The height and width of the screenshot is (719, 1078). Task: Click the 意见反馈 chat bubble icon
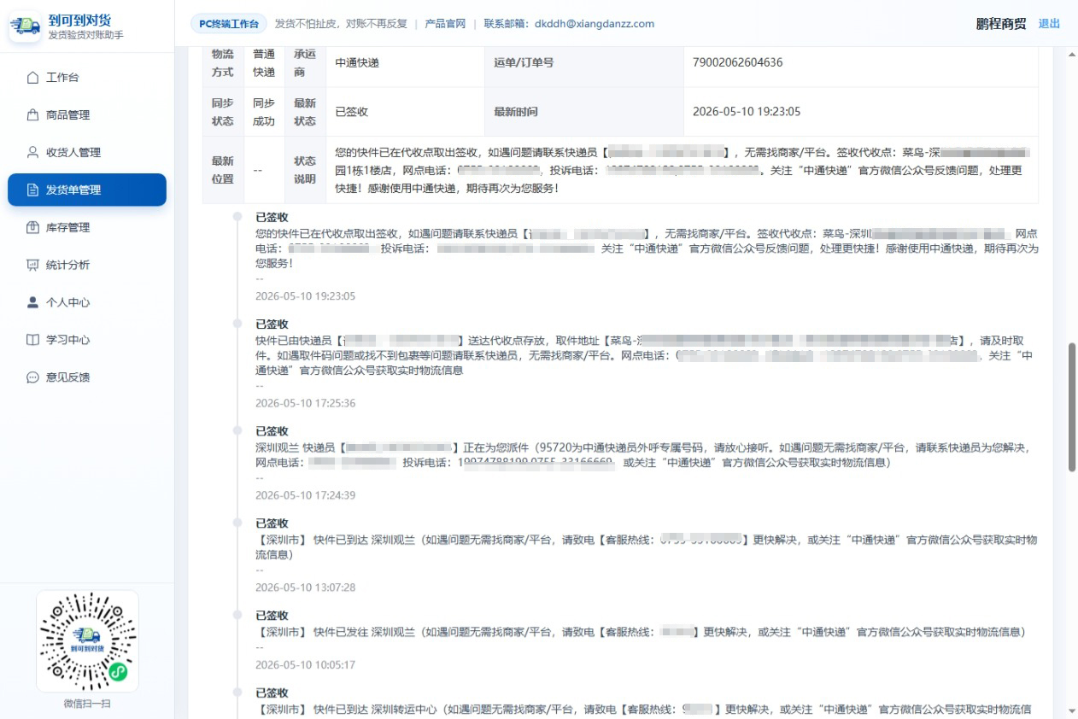(33, 377)
